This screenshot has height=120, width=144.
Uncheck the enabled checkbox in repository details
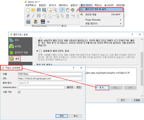pos(19,92)
